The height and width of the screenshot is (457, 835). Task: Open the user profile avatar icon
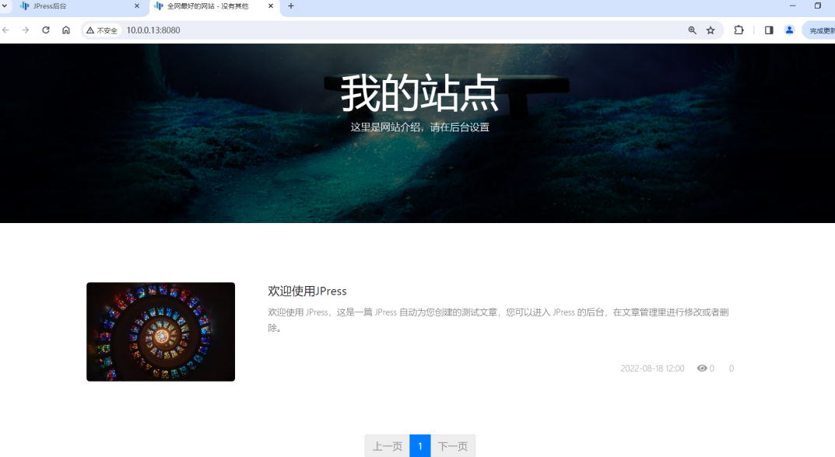pos(789,30)
